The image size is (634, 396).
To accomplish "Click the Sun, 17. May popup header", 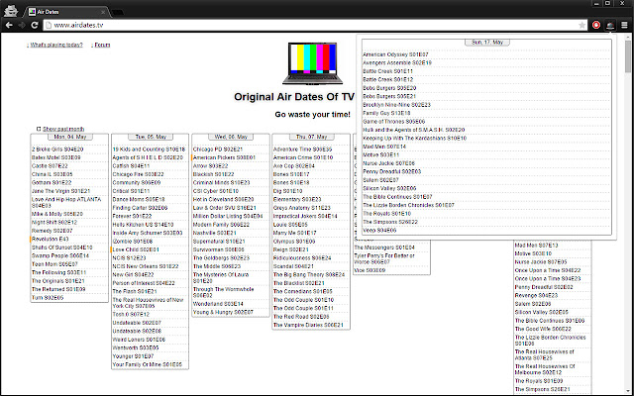I will (x=487, y=42).
